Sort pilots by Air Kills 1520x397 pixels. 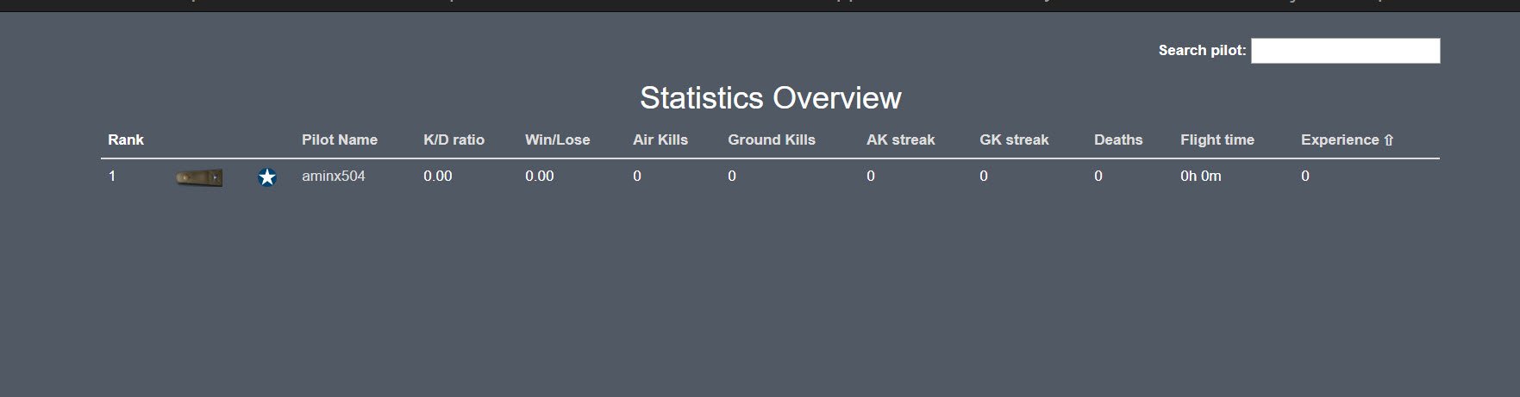660,140
